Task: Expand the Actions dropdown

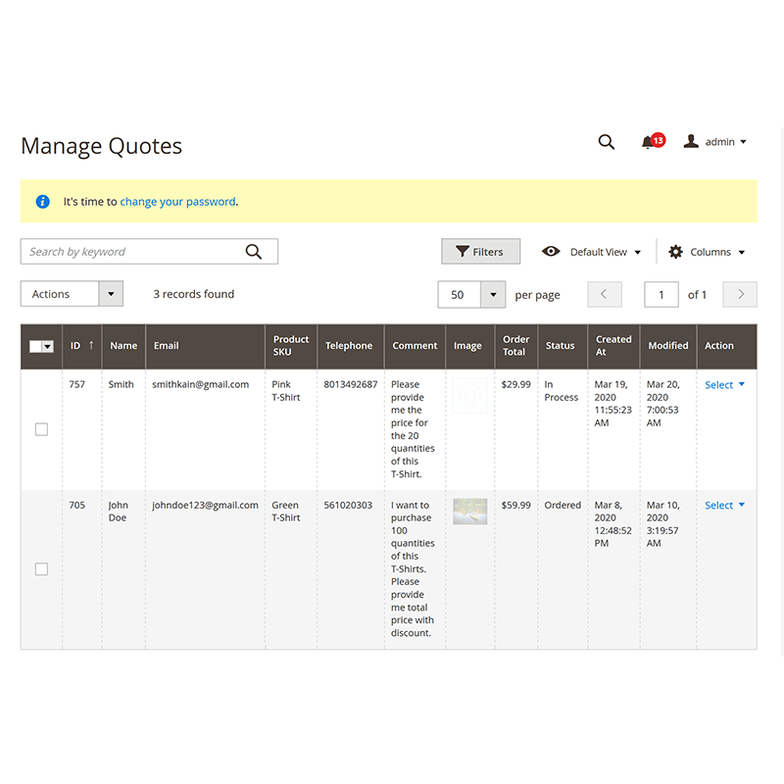Action: click(x=111, y=294)
